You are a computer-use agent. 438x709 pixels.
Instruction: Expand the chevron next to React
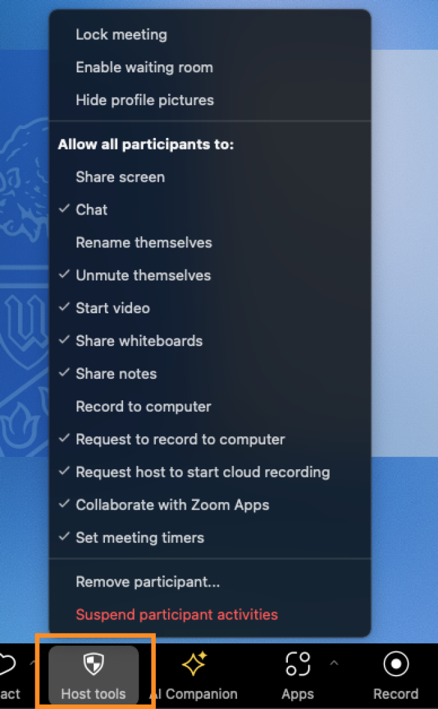(x=32, y=662)
